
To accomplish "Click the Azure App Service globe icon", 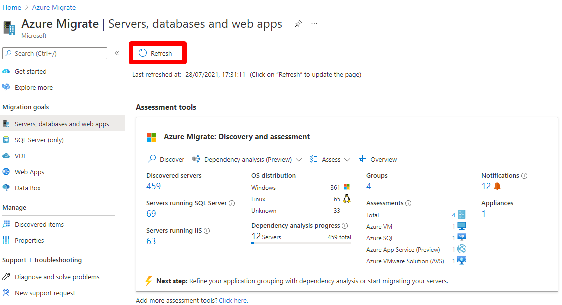I will tap(462, 249).
